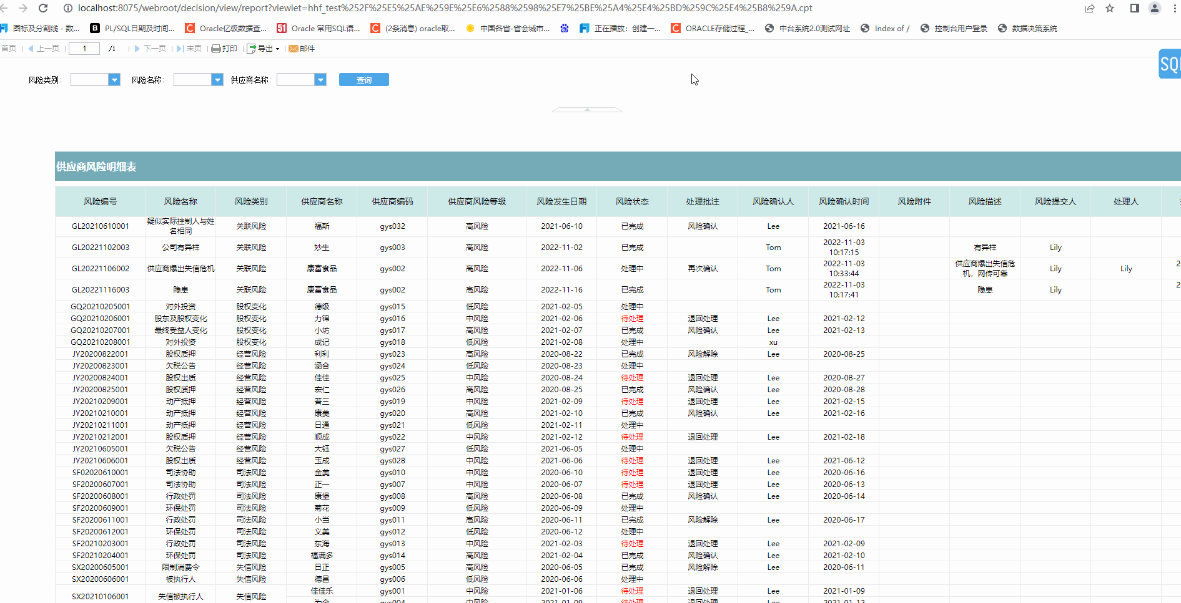Expand the 风险类别 dropdown
Image resolution: width=1181 pixels, height=603 pixels.
pos(114,80)
